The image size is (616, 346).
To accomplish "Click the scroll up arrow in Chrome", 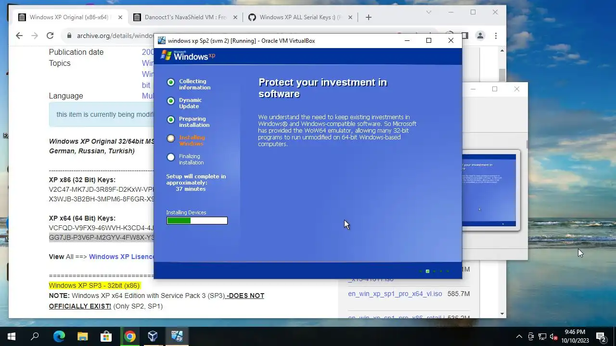I will (502, 50).
